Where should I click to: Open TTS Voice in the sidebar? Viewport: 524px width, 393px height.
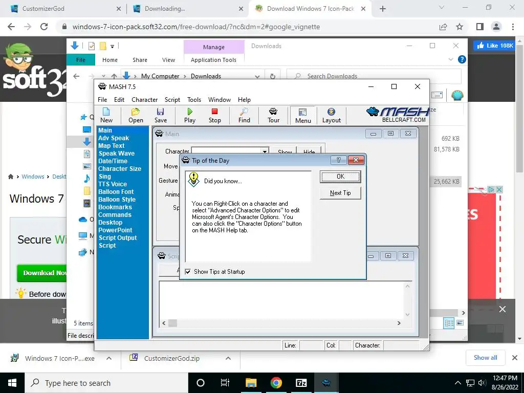point(113,184)
